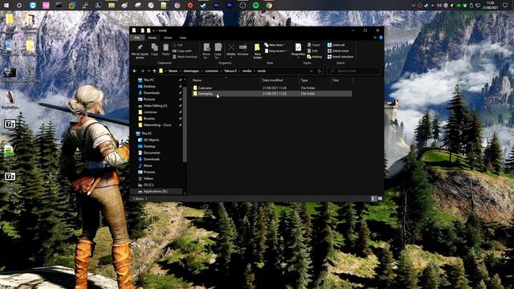Screen dimensions: 514x289
Task: Click Steam in the address breadcrumb
Action: pos(173,71)
